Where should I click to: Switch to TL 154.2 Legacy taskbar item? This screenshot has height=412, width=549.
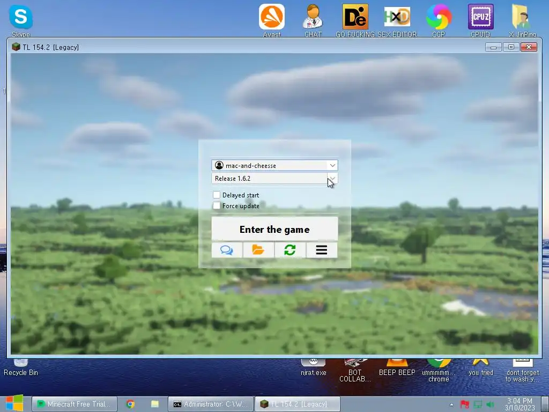point(297,404)
